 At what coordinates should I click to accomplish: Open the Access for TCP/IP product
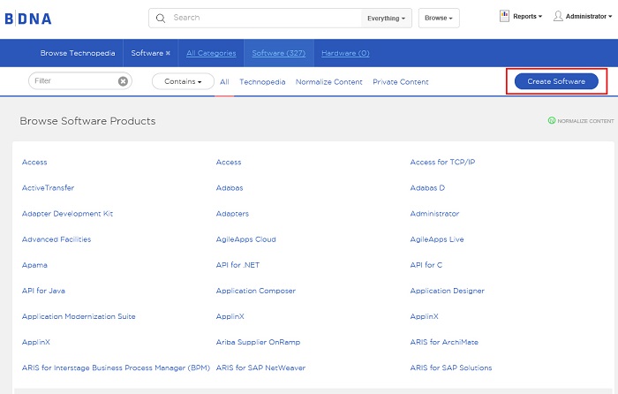coord(442,162)
